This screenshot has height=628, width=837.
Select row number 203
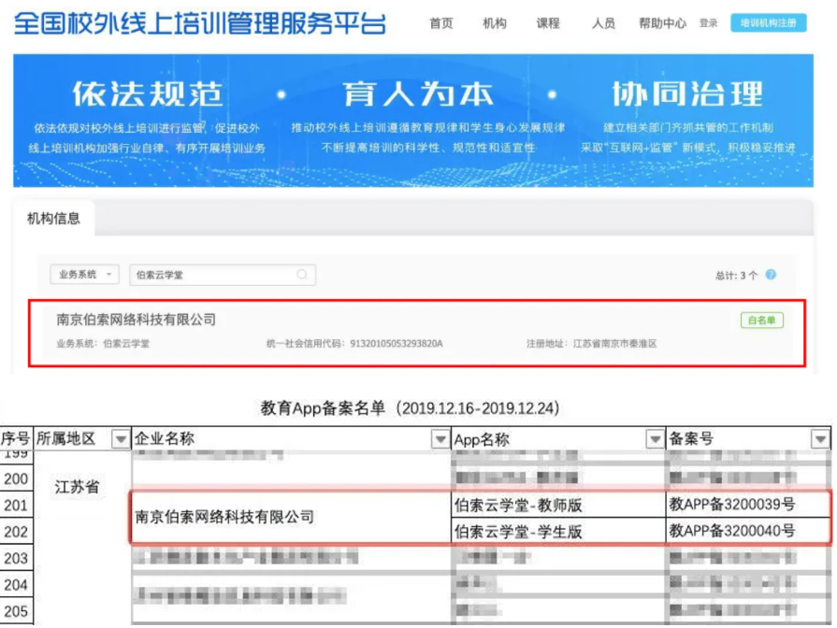tap(16, 558)
